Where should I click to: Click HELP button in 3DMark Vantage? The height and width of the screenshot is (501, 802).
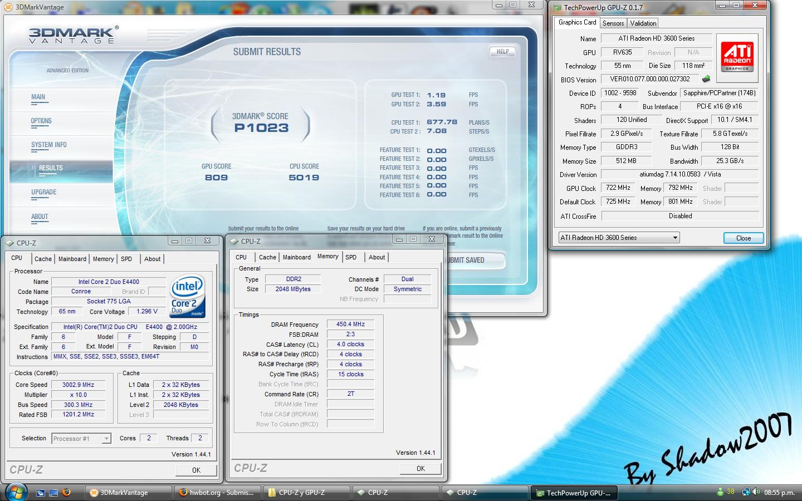[x=502, y=51]
